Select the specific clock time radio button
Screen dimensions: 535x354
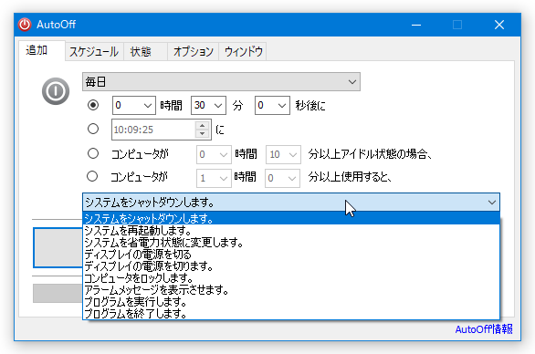pos(93,129)
